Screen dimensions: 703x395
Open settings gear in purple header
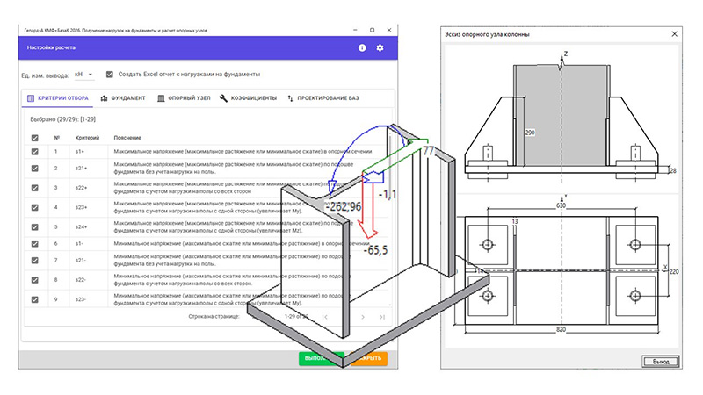click(380, 47)
